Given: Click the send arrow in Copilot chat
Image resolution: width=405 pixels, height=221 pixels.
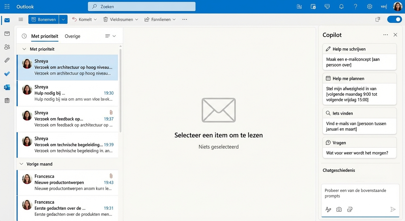Looking at the screenshot, I should click(x=393, y=209).
